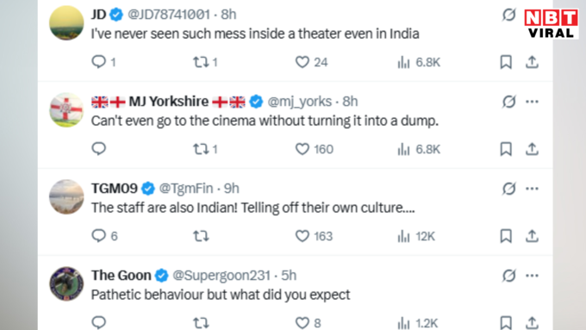Viewport: 586px width, 330px height.
Task: Open @Supergoon231 profile handle link
Action: point(221,276)
